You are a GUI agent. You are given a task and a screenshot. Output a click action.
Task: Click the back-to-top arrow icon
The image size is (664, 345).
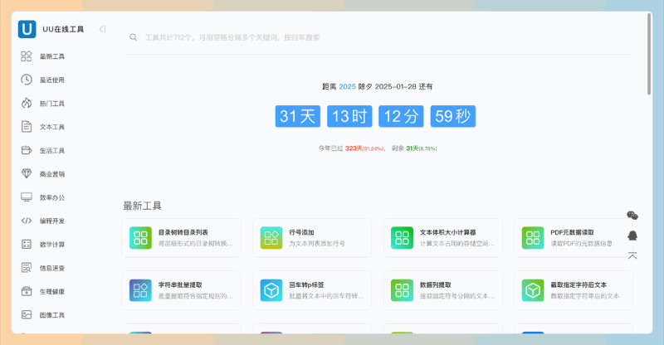(632, 255)
